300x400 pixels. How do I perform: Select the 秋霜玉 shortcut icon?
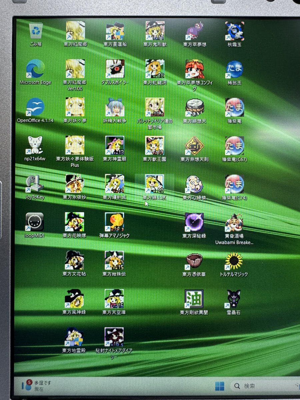(x=235, y=31)
